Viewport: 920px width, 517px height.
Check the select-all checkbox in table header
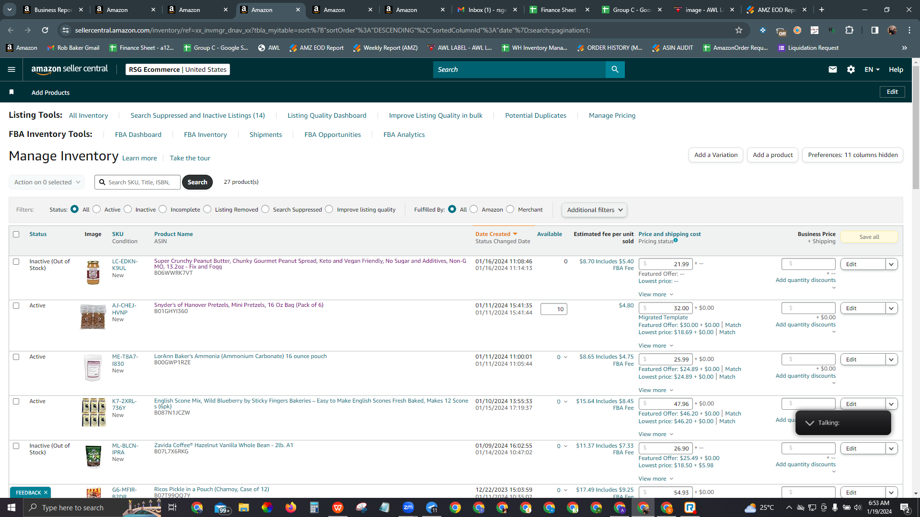pos(16,234)
